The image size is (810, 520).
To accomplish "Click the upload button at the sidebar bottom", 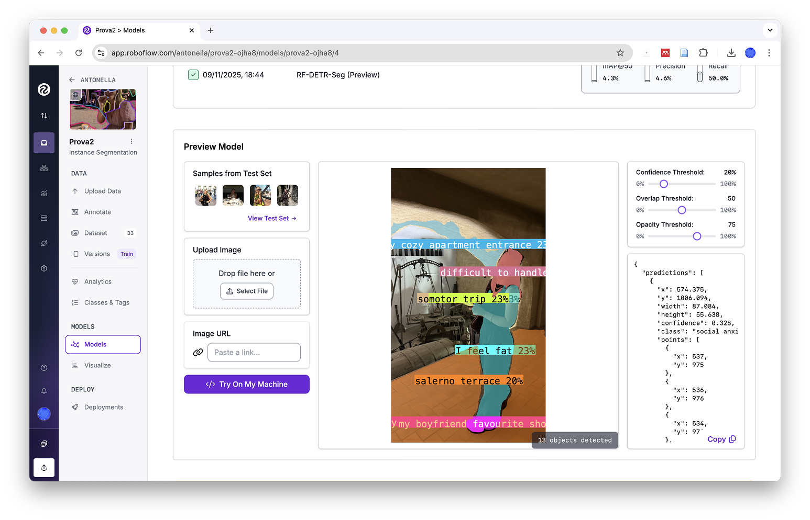I will point(44,468).
